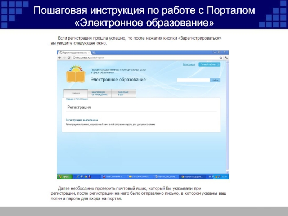Screen dimensions: 288x216
Task: Open the Заявление в ДОУ tab
Action: tap(123, 93)
